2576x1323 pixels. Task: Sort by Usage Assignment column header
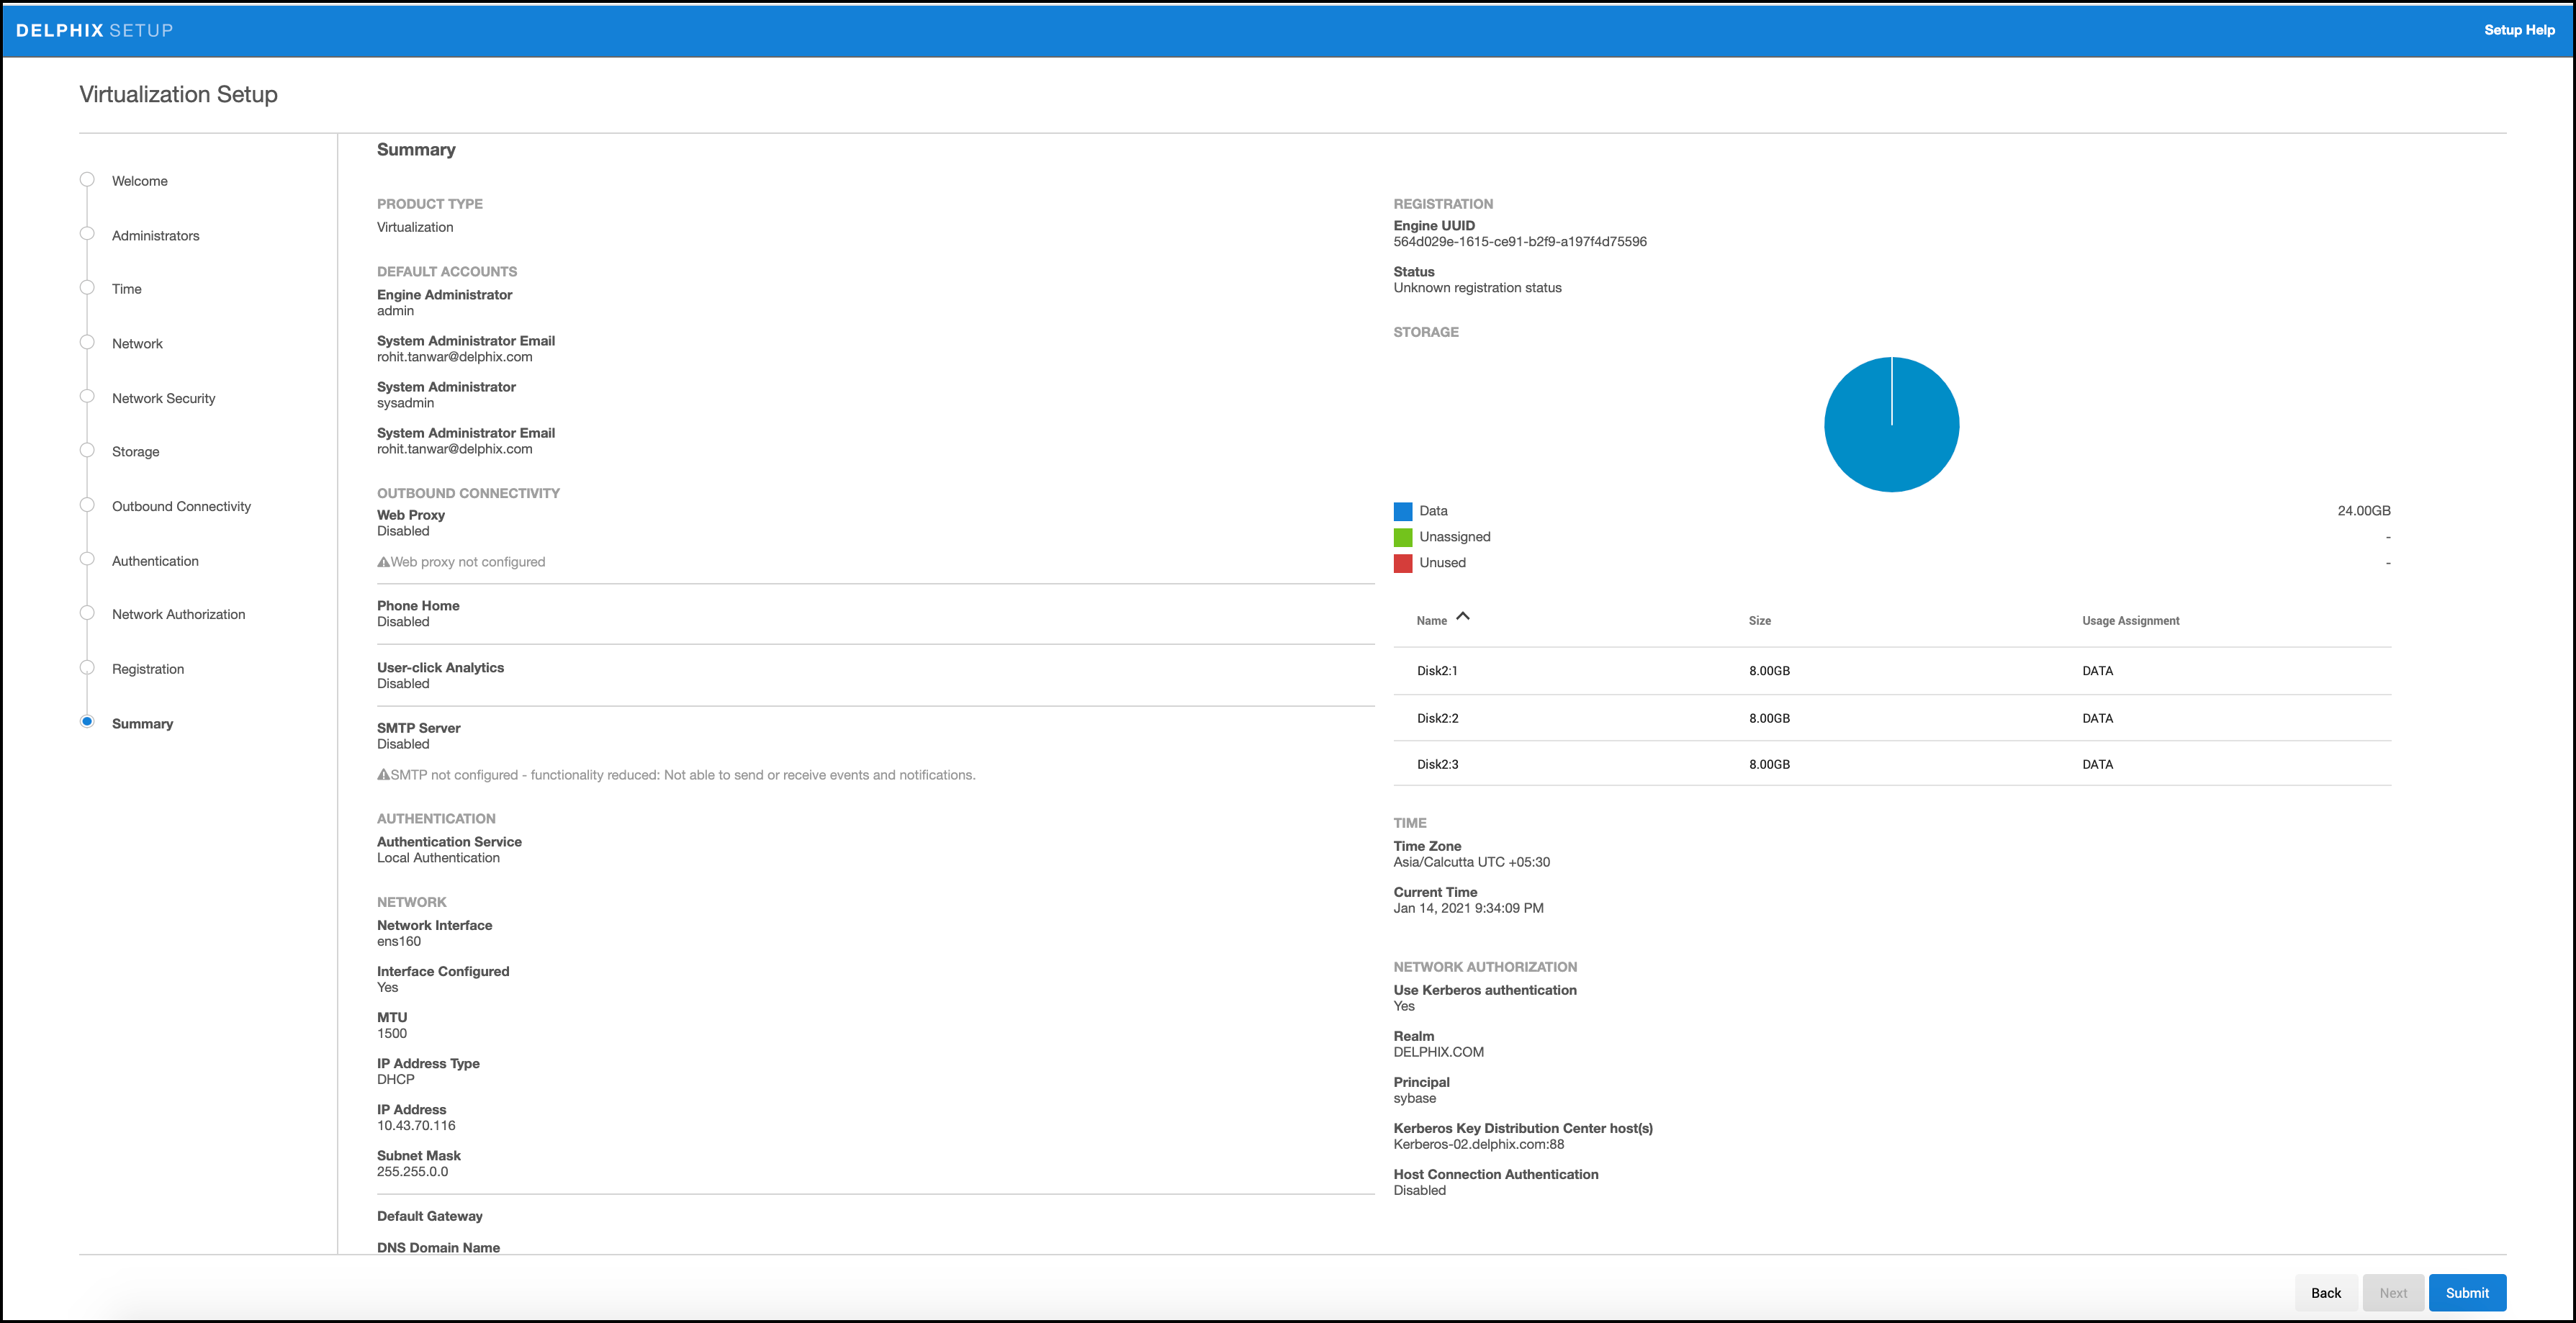[x=2130, y=621]
